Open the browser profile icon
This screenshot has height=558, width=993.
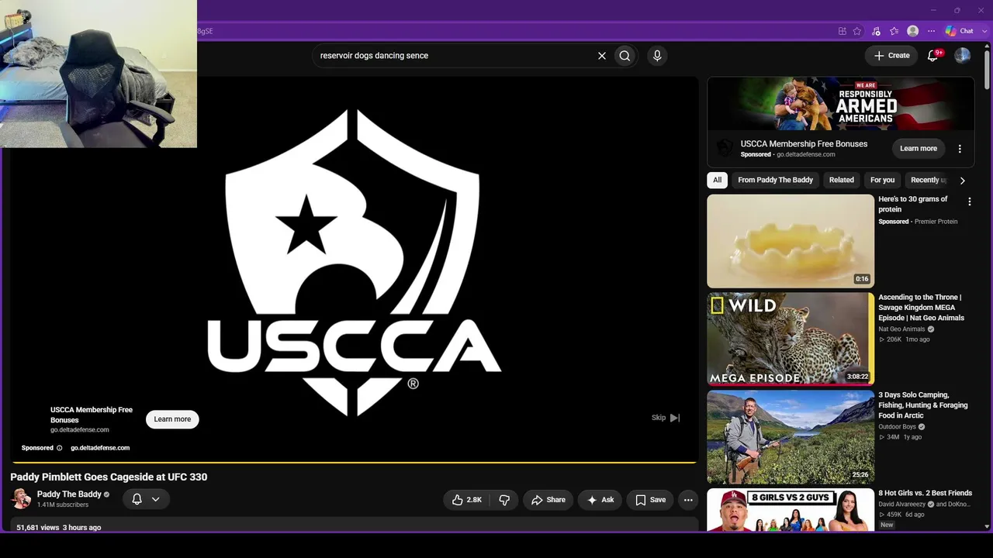point(913,31)
